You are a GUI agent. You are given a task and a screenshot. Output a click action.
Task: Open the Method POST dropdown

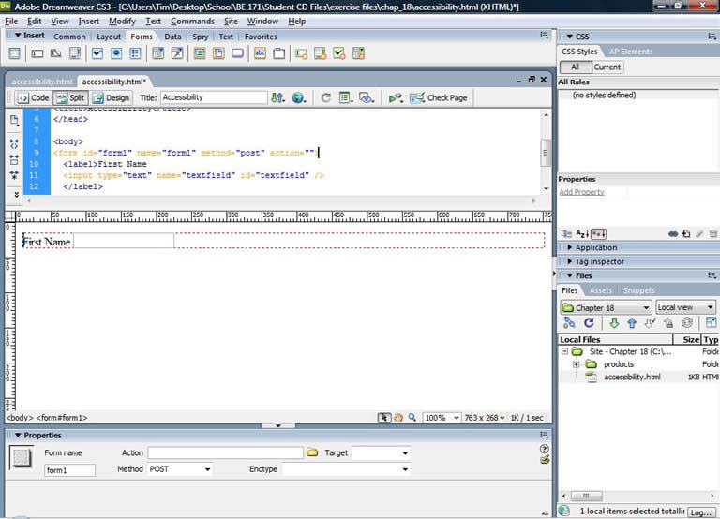tap(180, 469)
